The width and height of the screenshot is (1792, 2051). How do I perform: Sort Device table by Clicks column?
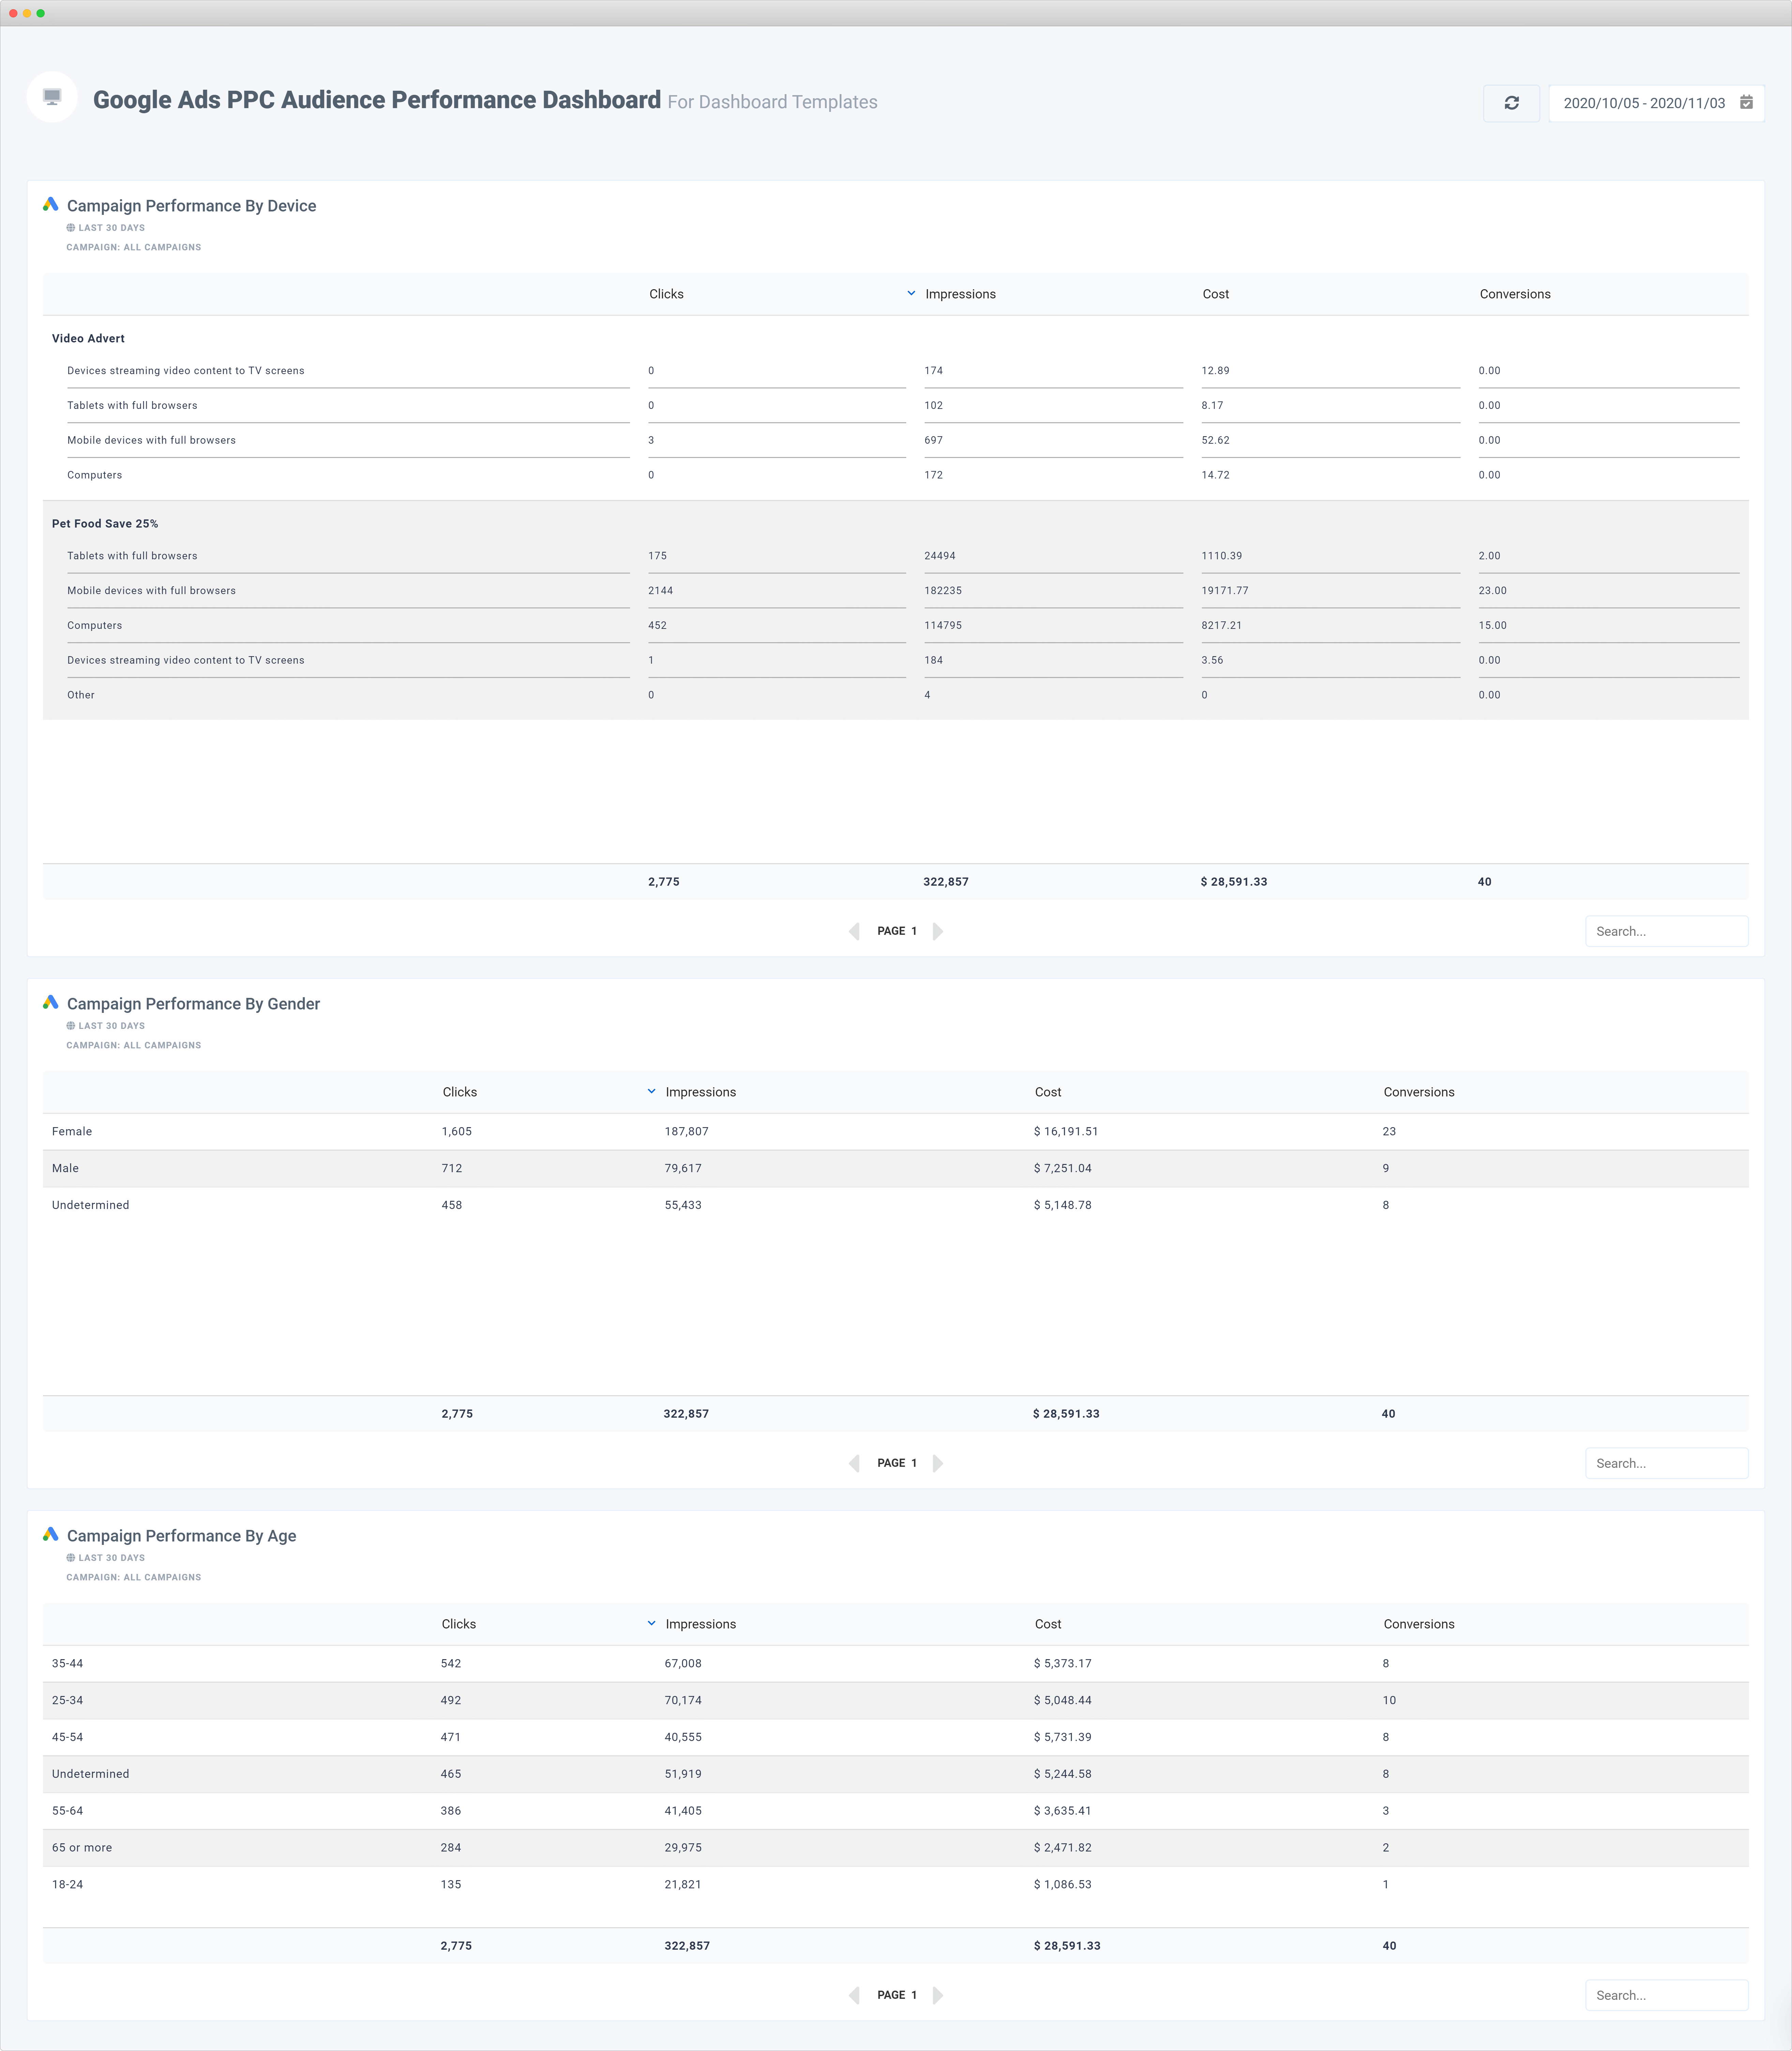coord(666,294)
